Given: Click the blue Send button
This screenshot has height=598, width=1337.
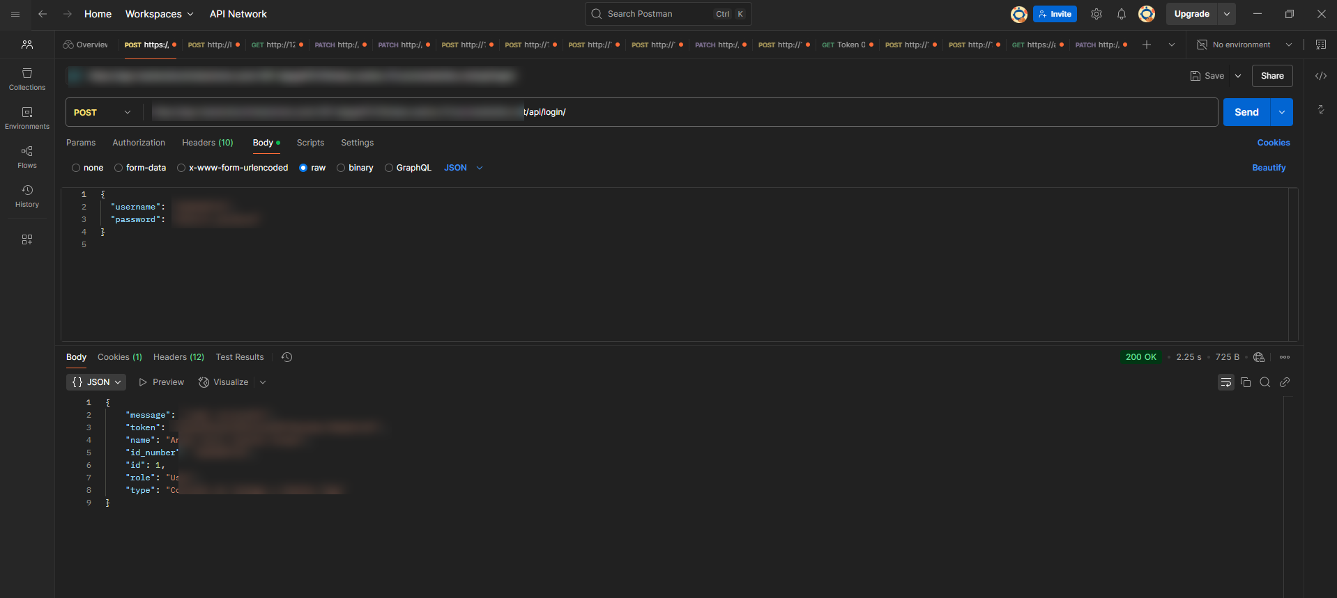Looking at the screenshot, I should (x=1246, y=112).
